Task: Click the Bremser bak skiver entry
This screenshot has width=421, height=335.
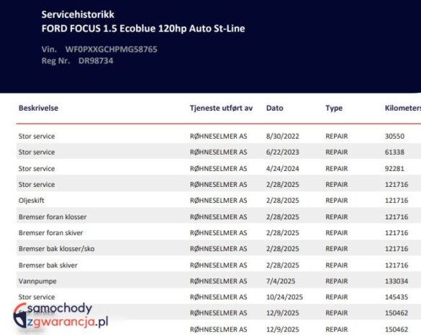Action: tap(47, 265)
